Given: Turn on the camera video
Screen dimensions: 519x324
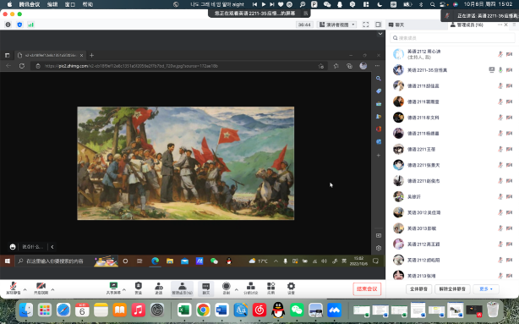Looking at the screenshot, I should click(x=41, y=288).
